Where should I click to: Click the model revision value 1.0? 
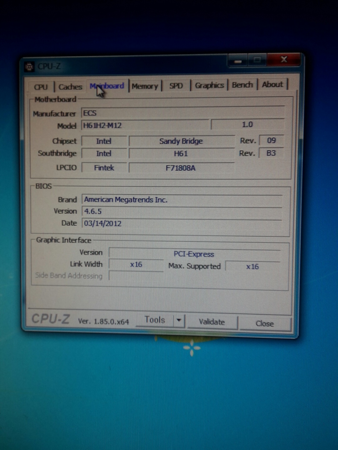pos(247,124)
